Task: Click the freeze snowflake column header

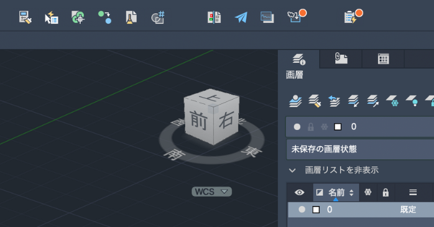Action: click(x=368, y=192)
